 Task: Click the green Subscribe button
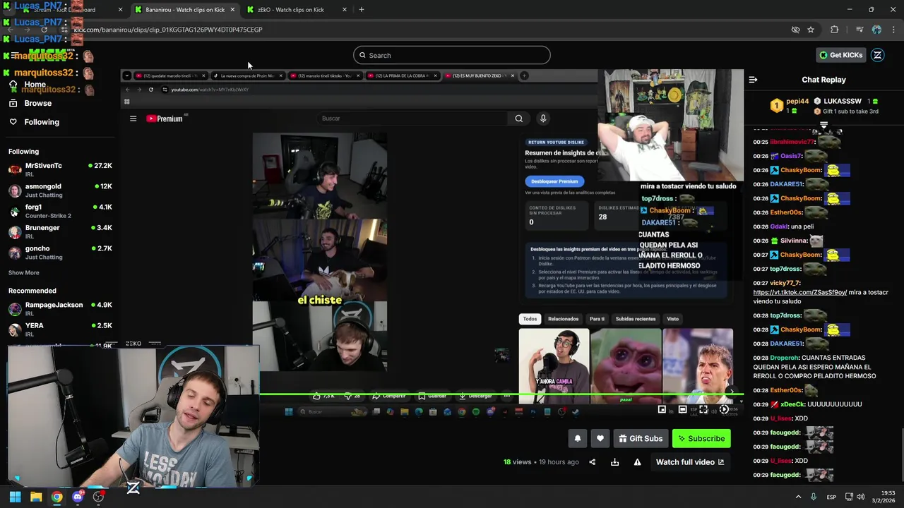[701, 439]
